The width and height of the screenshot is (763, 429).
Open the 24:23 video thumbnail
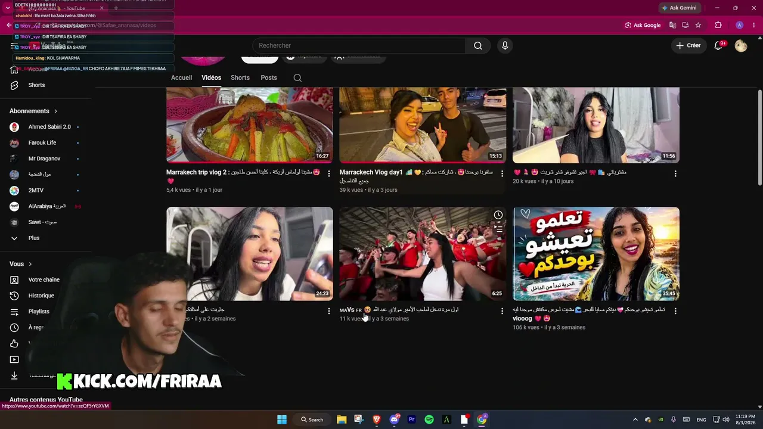250,254
